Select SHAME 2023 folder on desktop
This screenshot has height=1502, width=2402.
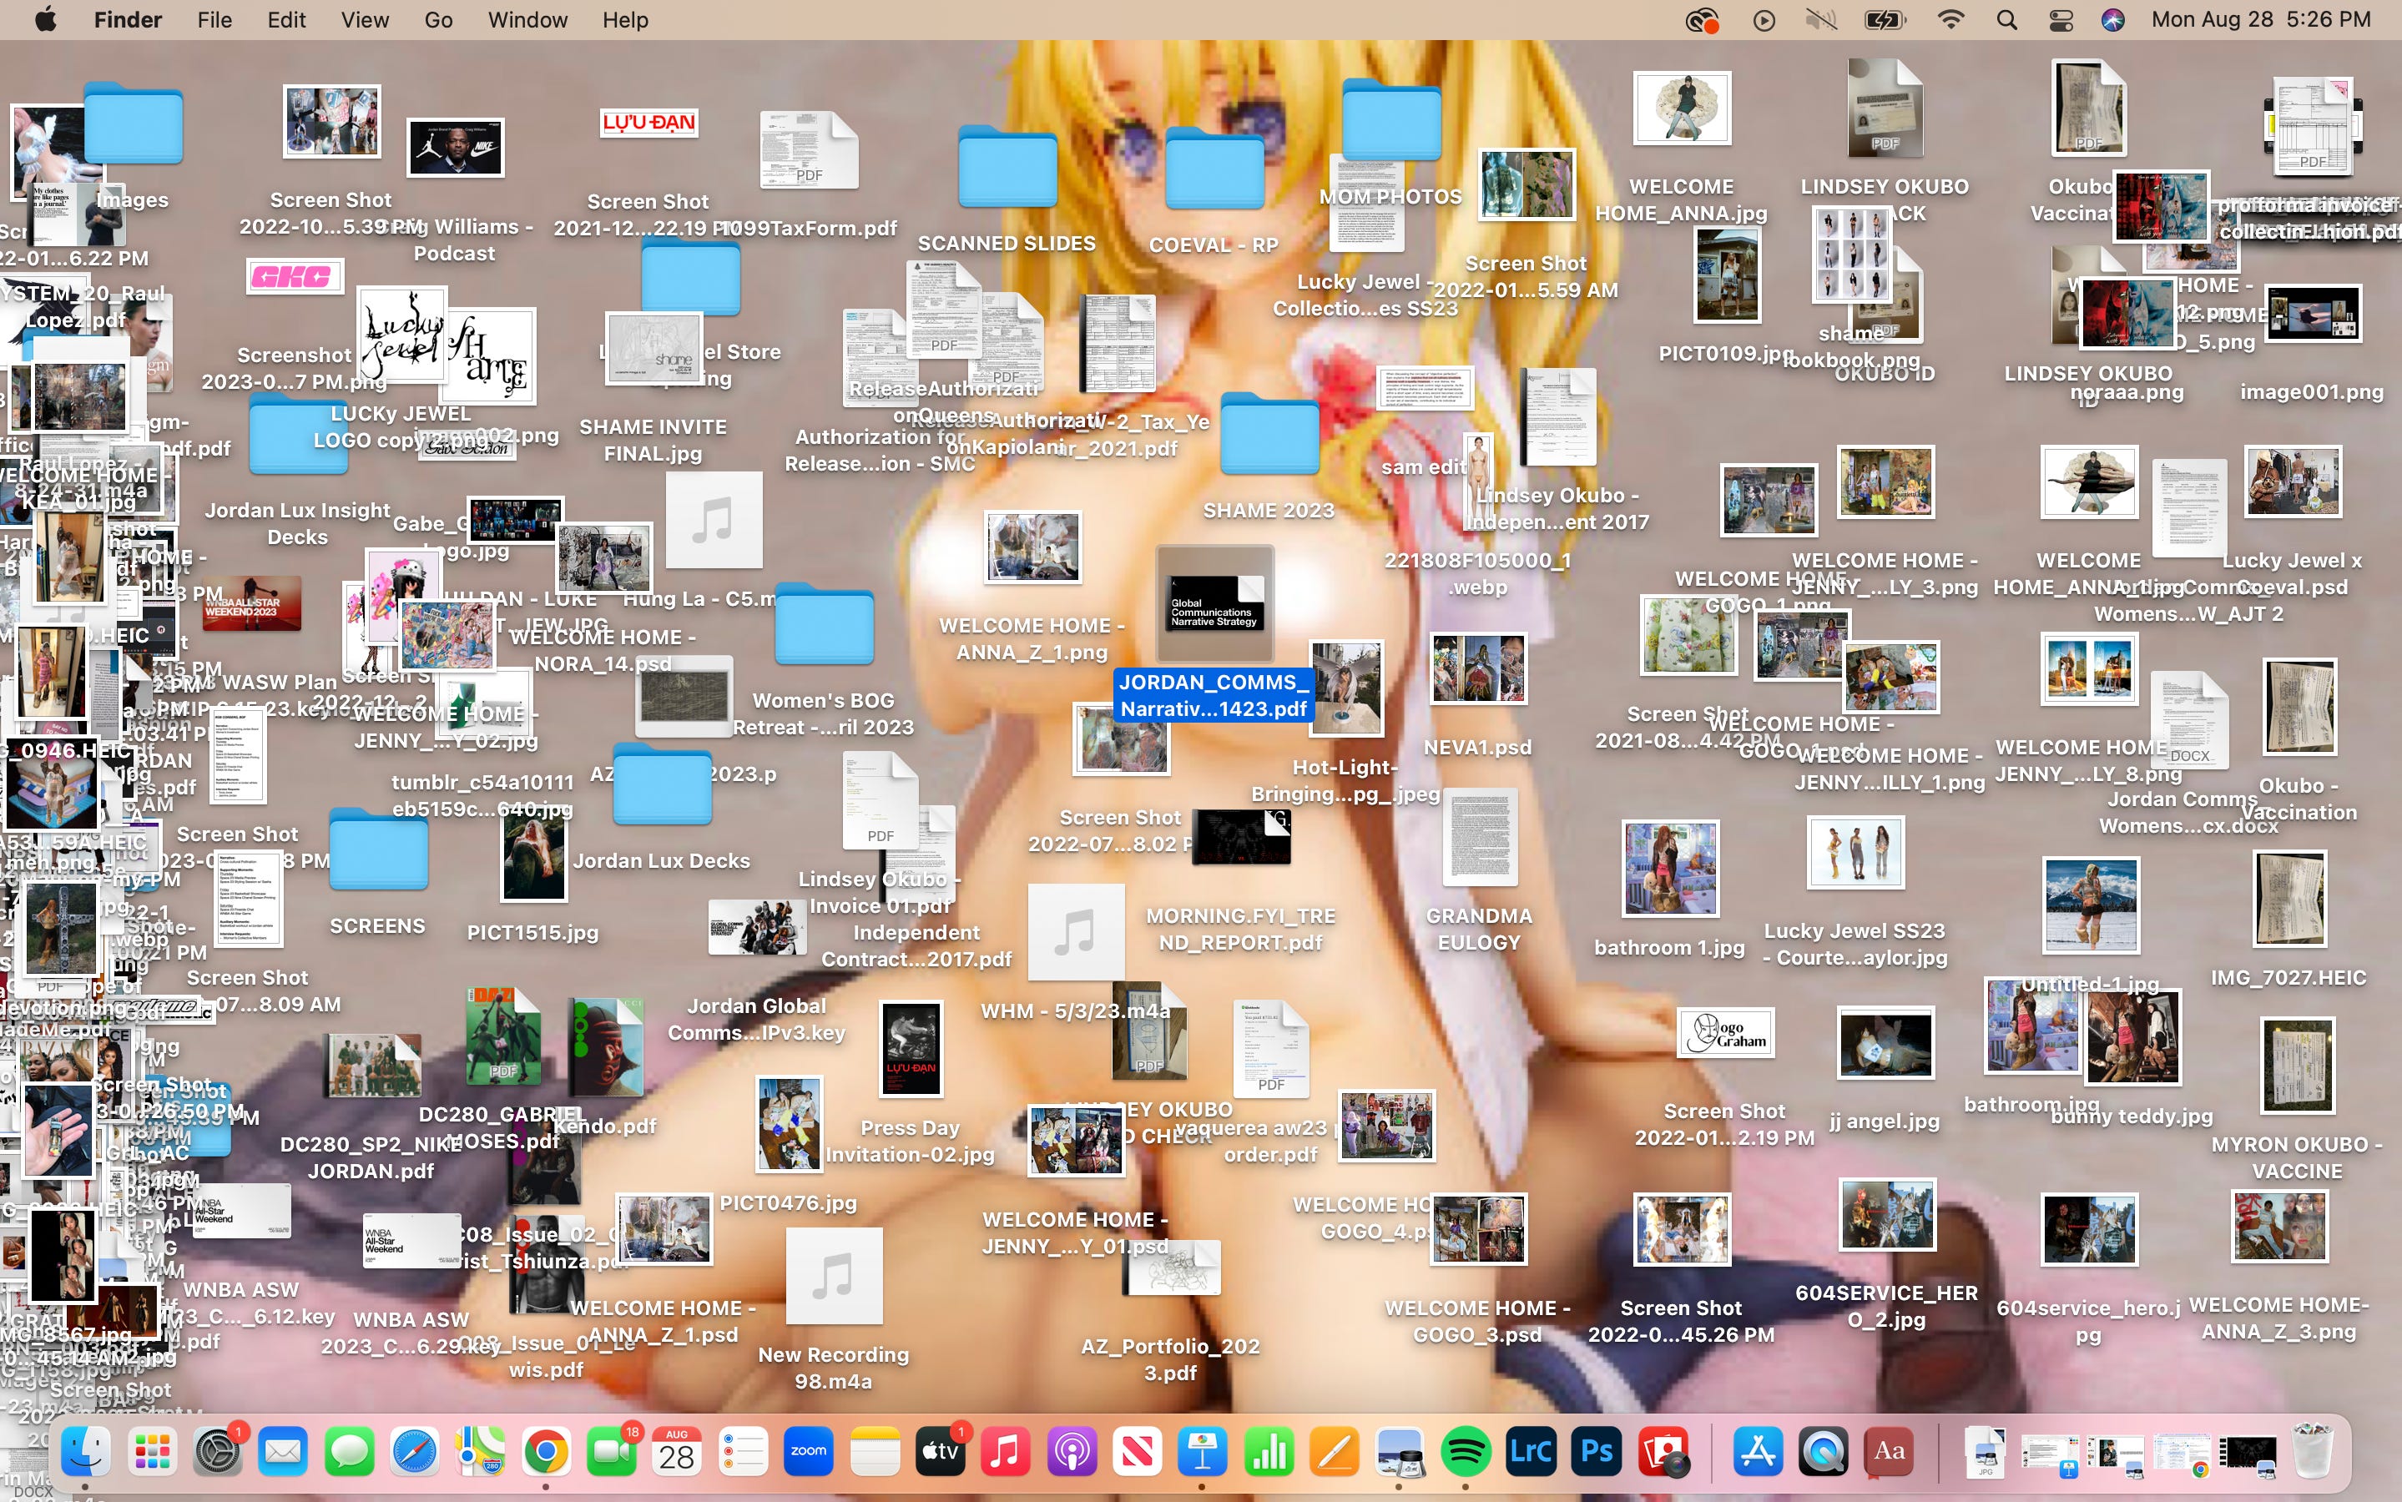[x=1269, y=434]
